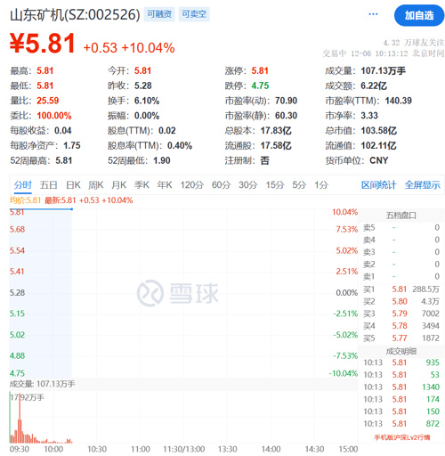
Task: Show the 30分 interval chart
Action: 248,185
